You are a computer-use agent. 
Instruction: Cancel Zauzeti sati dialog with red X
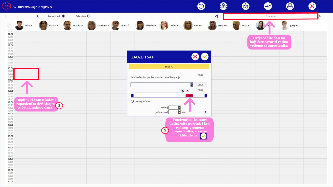coord(195,56)
